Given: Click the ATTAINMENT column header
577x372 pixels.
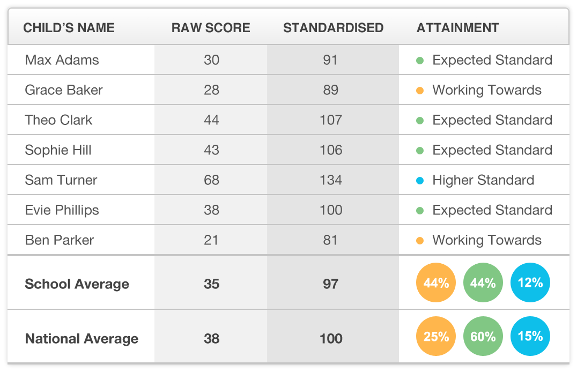Looking at the screenshot, I should point(457,28).
